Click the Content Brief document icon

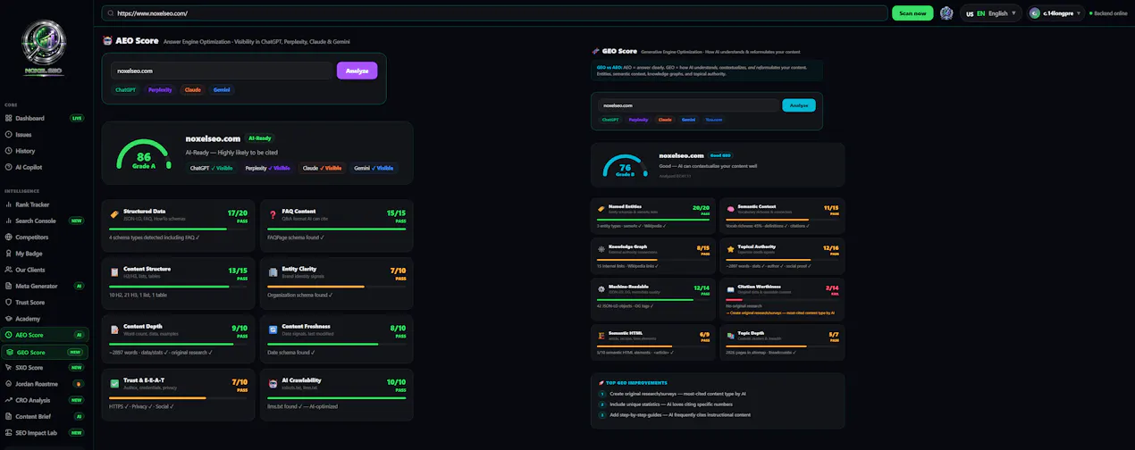(9, 416)
